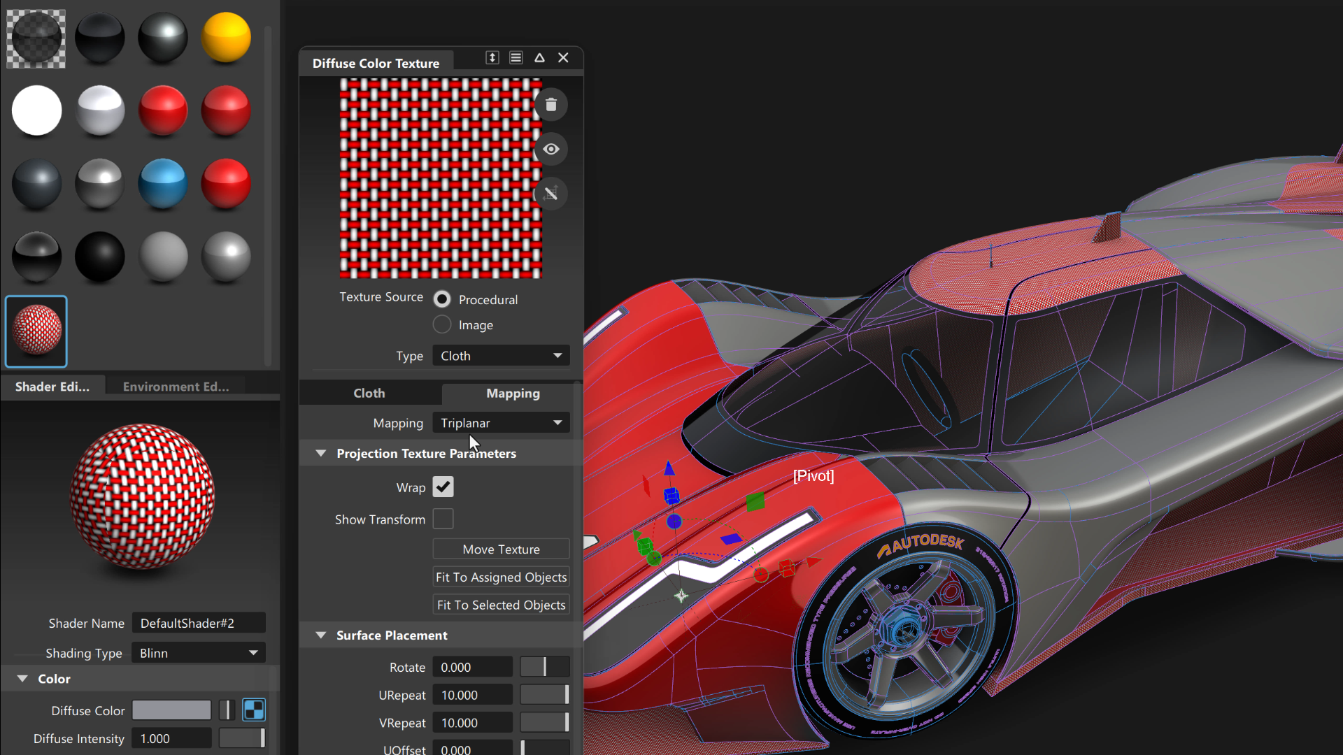
Task: Click the panel menu (hamburger) icon
Action: 516,58
